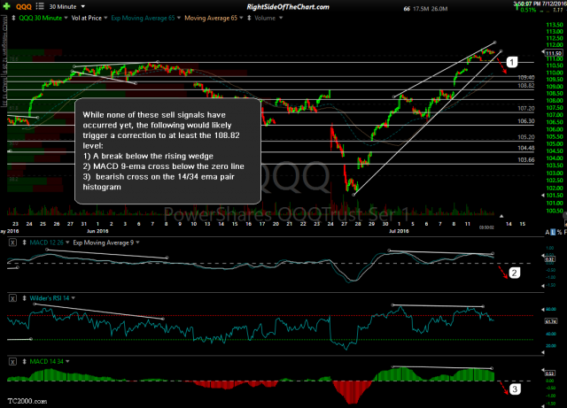
Task: Click the Exp Moving Average 65 label
Action: pos(143,18)
